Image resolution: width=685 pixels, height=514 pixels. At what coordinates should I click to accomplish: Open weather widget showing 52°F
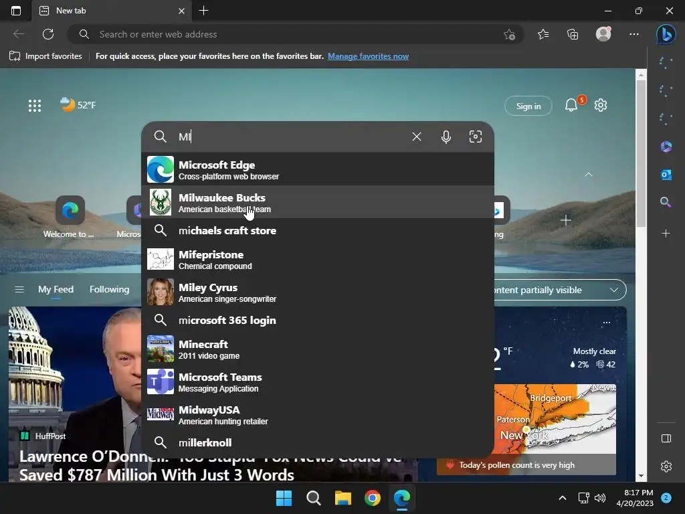(x=78, y=105)
